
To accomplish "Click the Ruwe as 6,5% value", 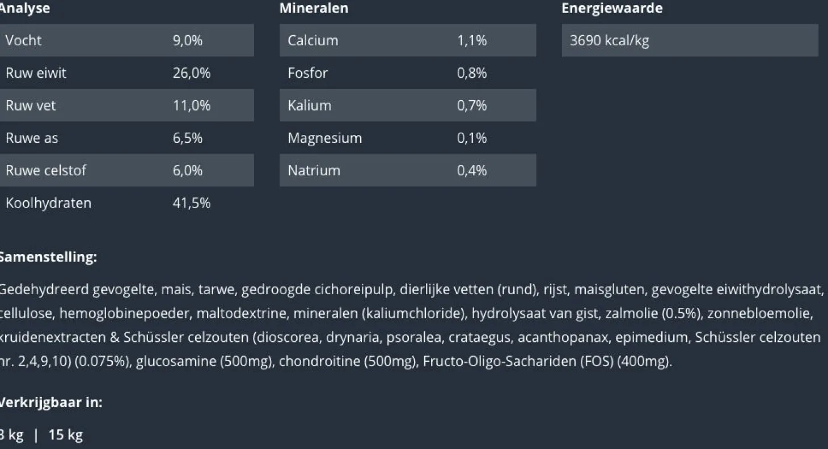I will pos(187,138).
